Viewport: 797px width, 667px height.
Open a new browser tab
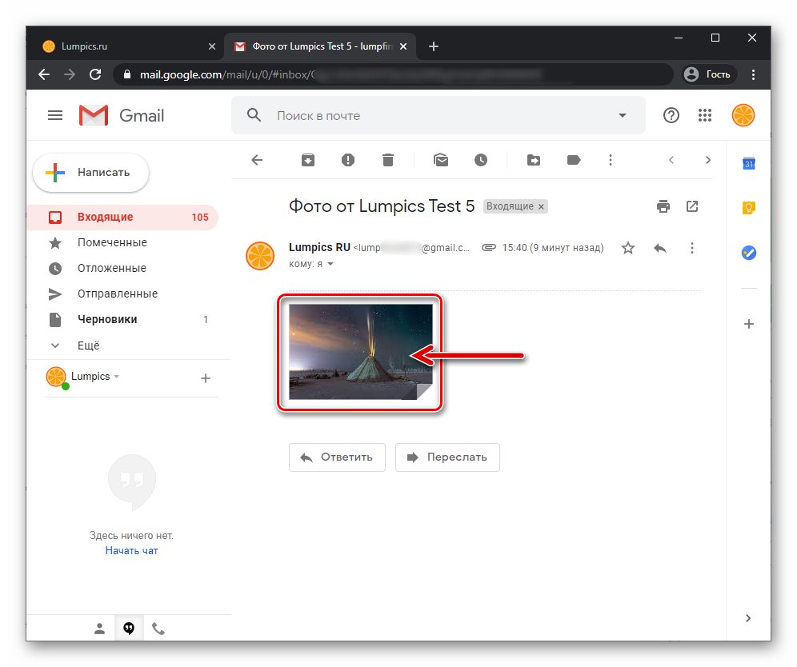point(434,46)
